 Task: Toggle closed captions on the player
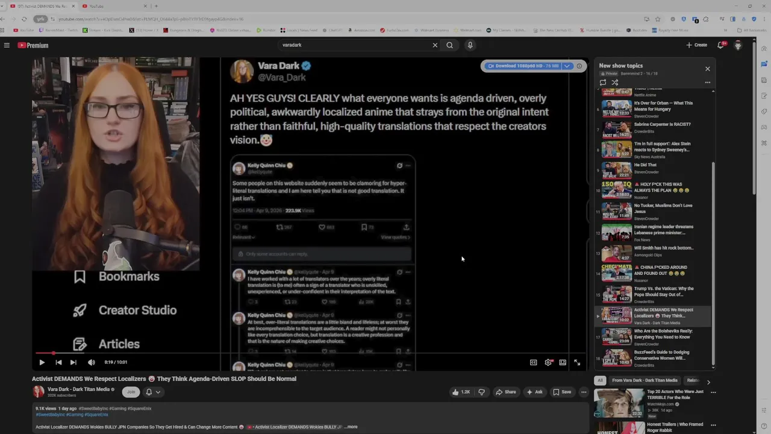(x=533, y=362)
